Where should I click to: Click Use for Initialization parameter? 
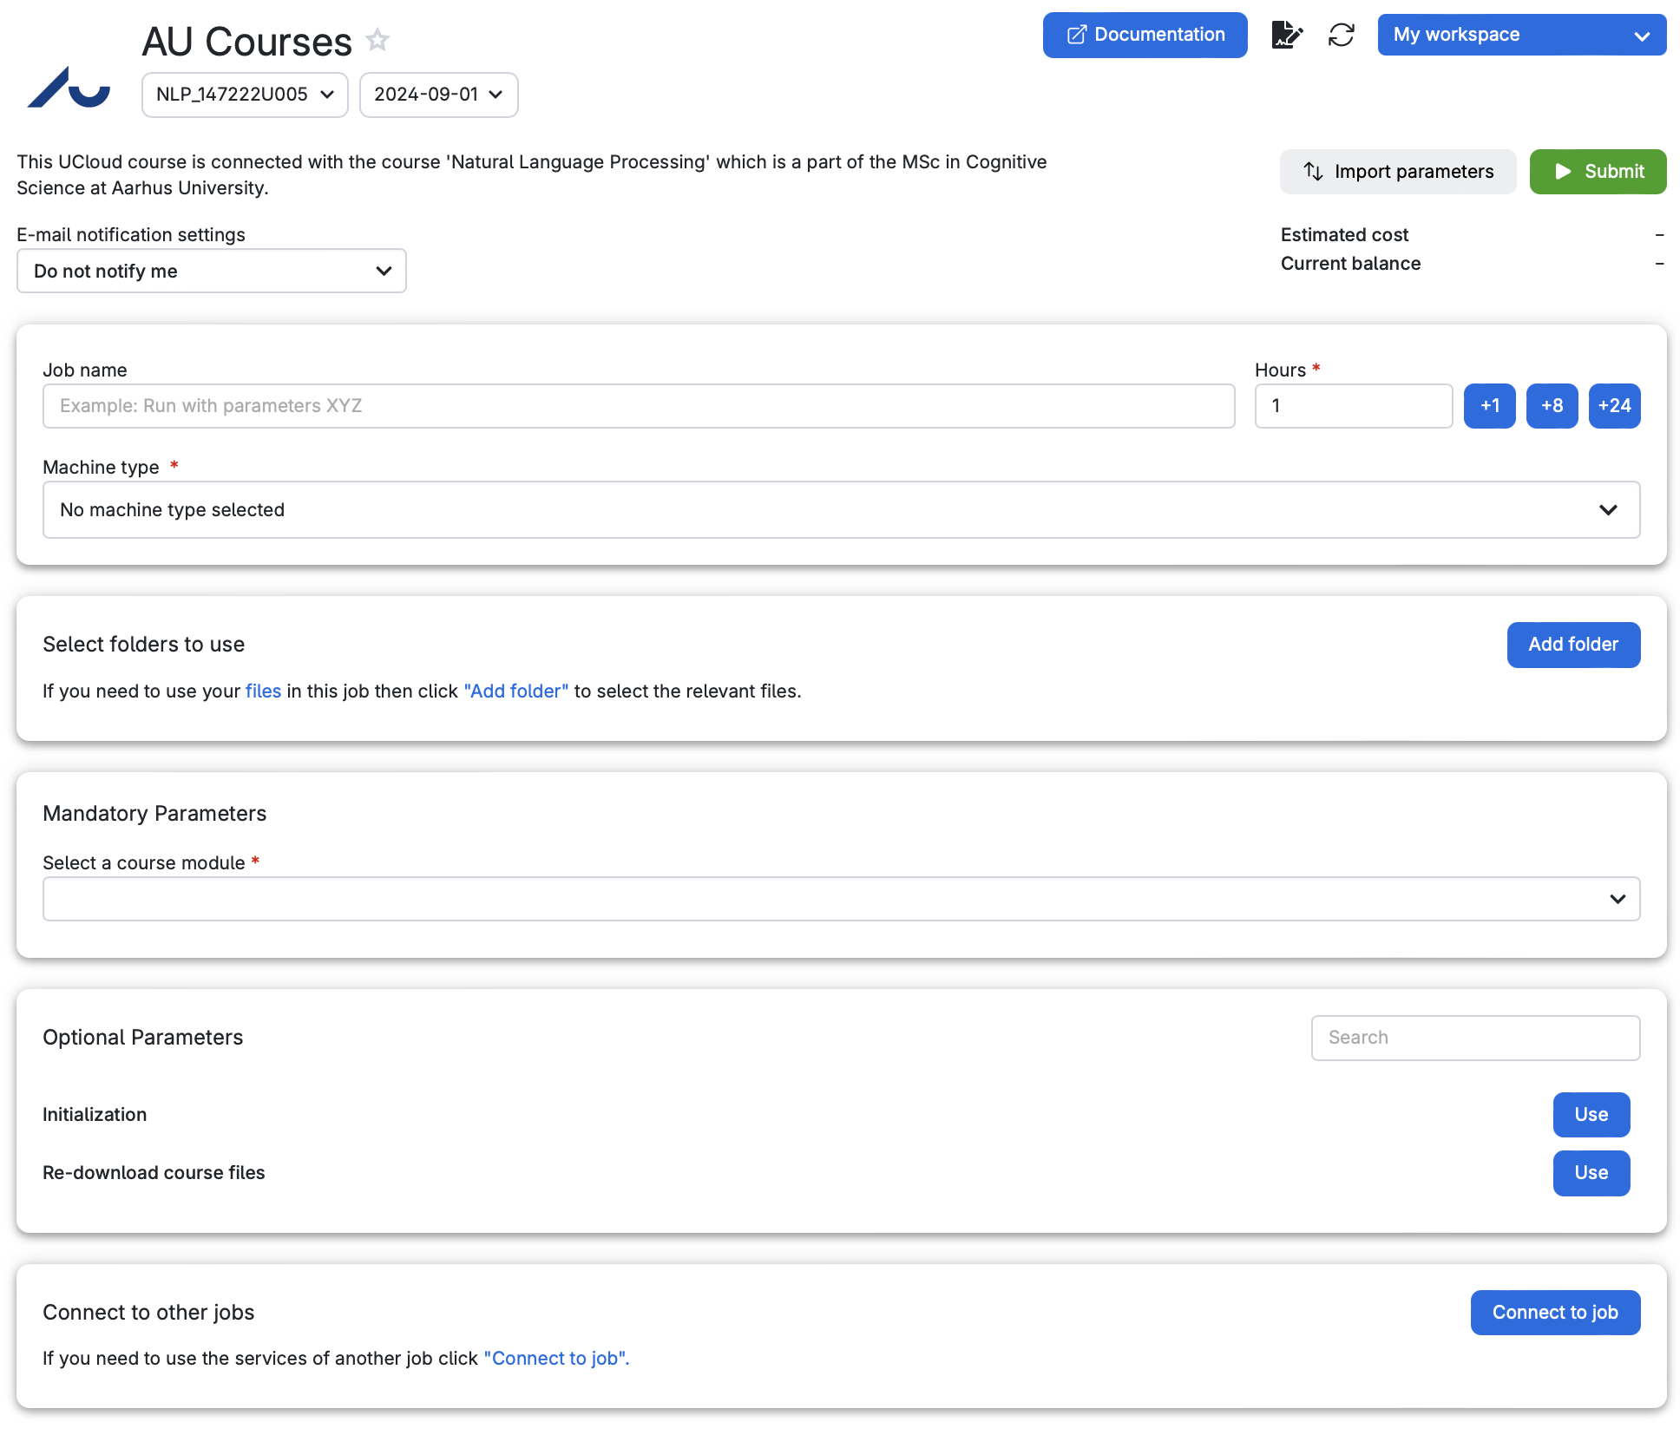coord(1591,1115)
